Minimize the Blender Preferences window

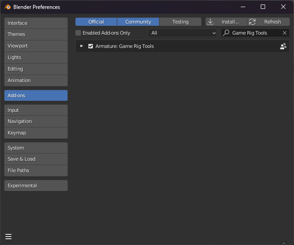pos(243,7)
